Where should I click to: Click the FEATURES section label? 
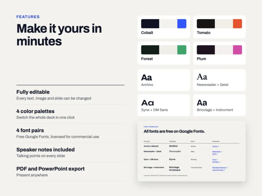(x=28, y=17)
